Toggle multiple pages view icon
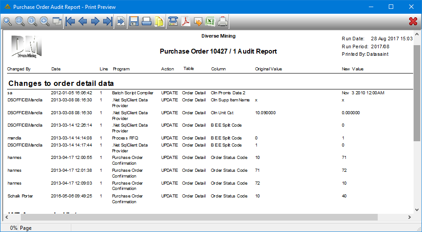Viewport: 422px width, 232px height. pyautogui.click(x=57, y=22)
